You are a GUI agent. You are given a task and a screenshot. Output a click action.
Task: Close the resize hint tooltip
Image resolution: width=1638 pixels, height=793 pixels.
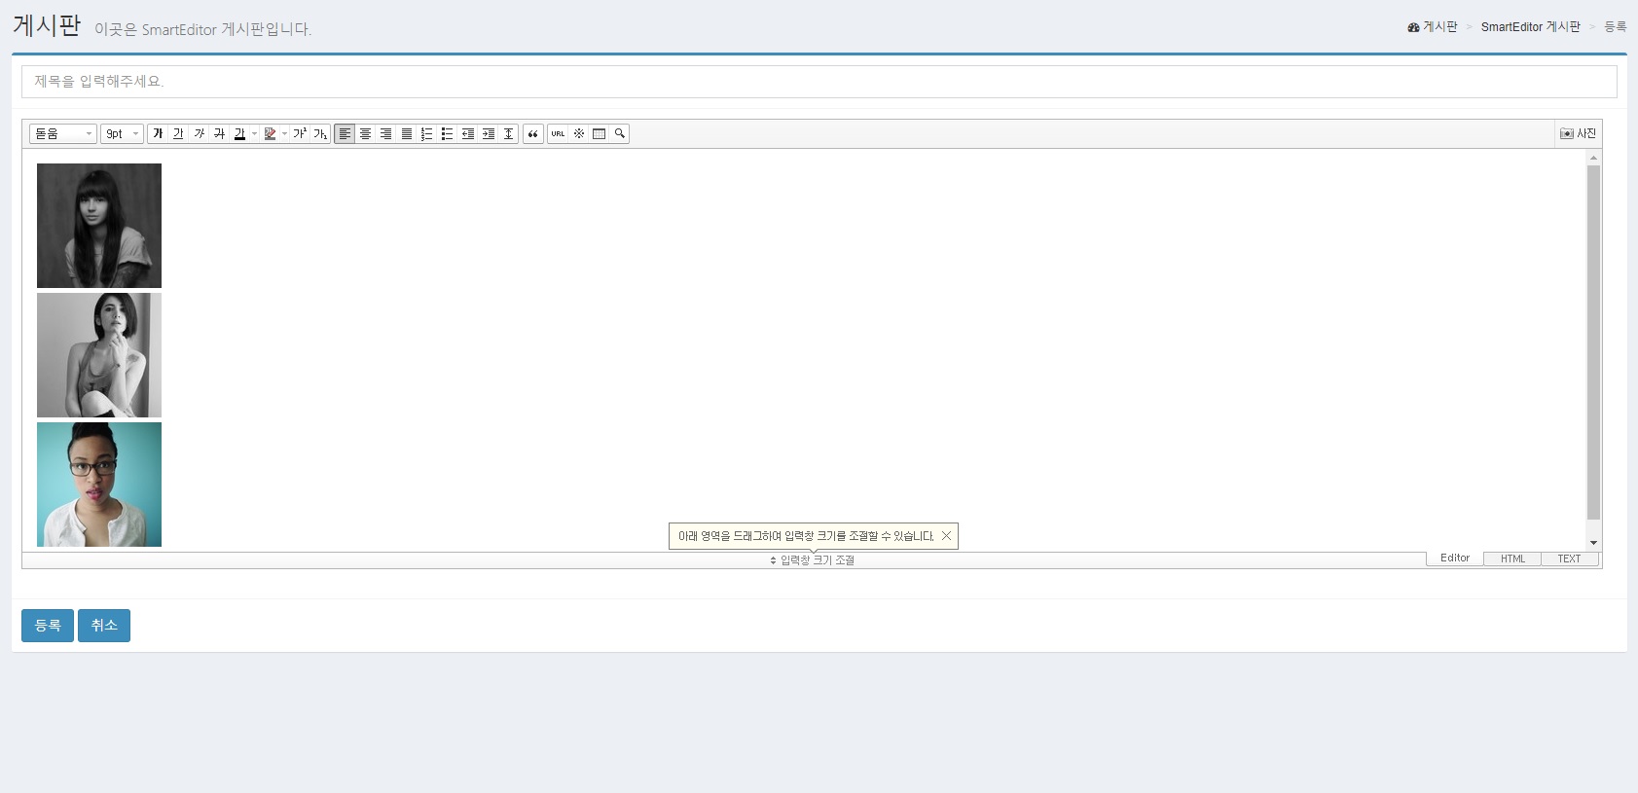point(946,536)
